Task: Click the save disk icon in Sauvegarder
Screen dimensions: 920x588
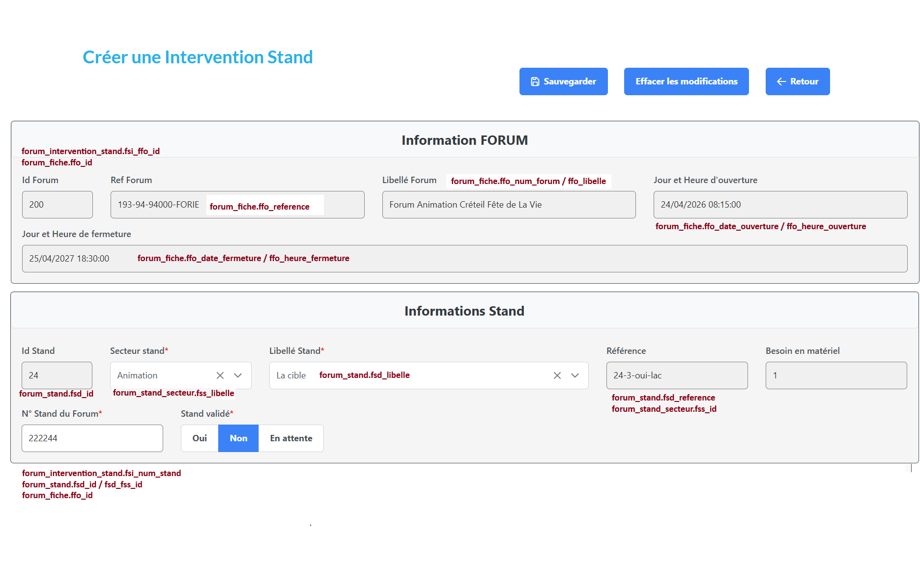Action: (535, 81)
